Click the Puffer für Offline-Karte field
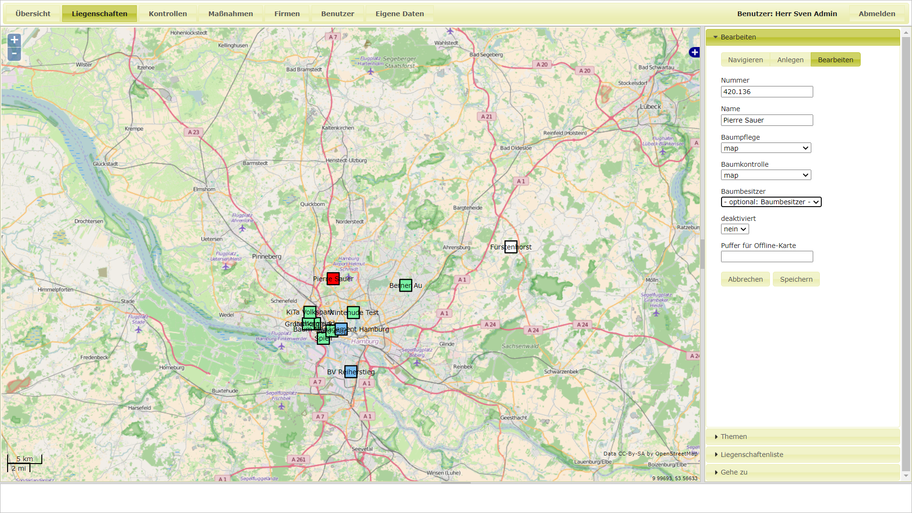The height and width of the screenshot is (513, 912). click(767, 256)
